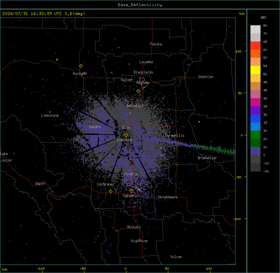
Task: Click the -30 value on the dBZ scale
Action: (266, 172)
